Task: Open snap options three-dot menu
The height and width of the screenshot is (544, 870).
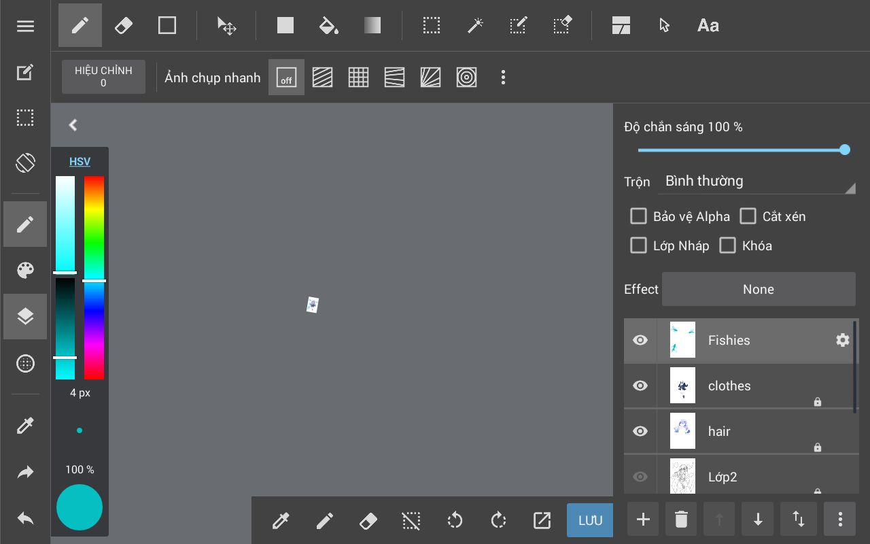Action: click(503, 78)
